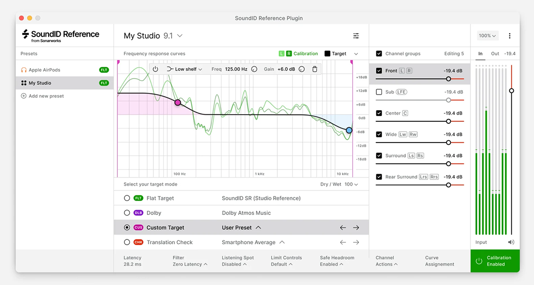
Task: Delete the Low shelf filter with trash icon
Action: pos(315,69)
